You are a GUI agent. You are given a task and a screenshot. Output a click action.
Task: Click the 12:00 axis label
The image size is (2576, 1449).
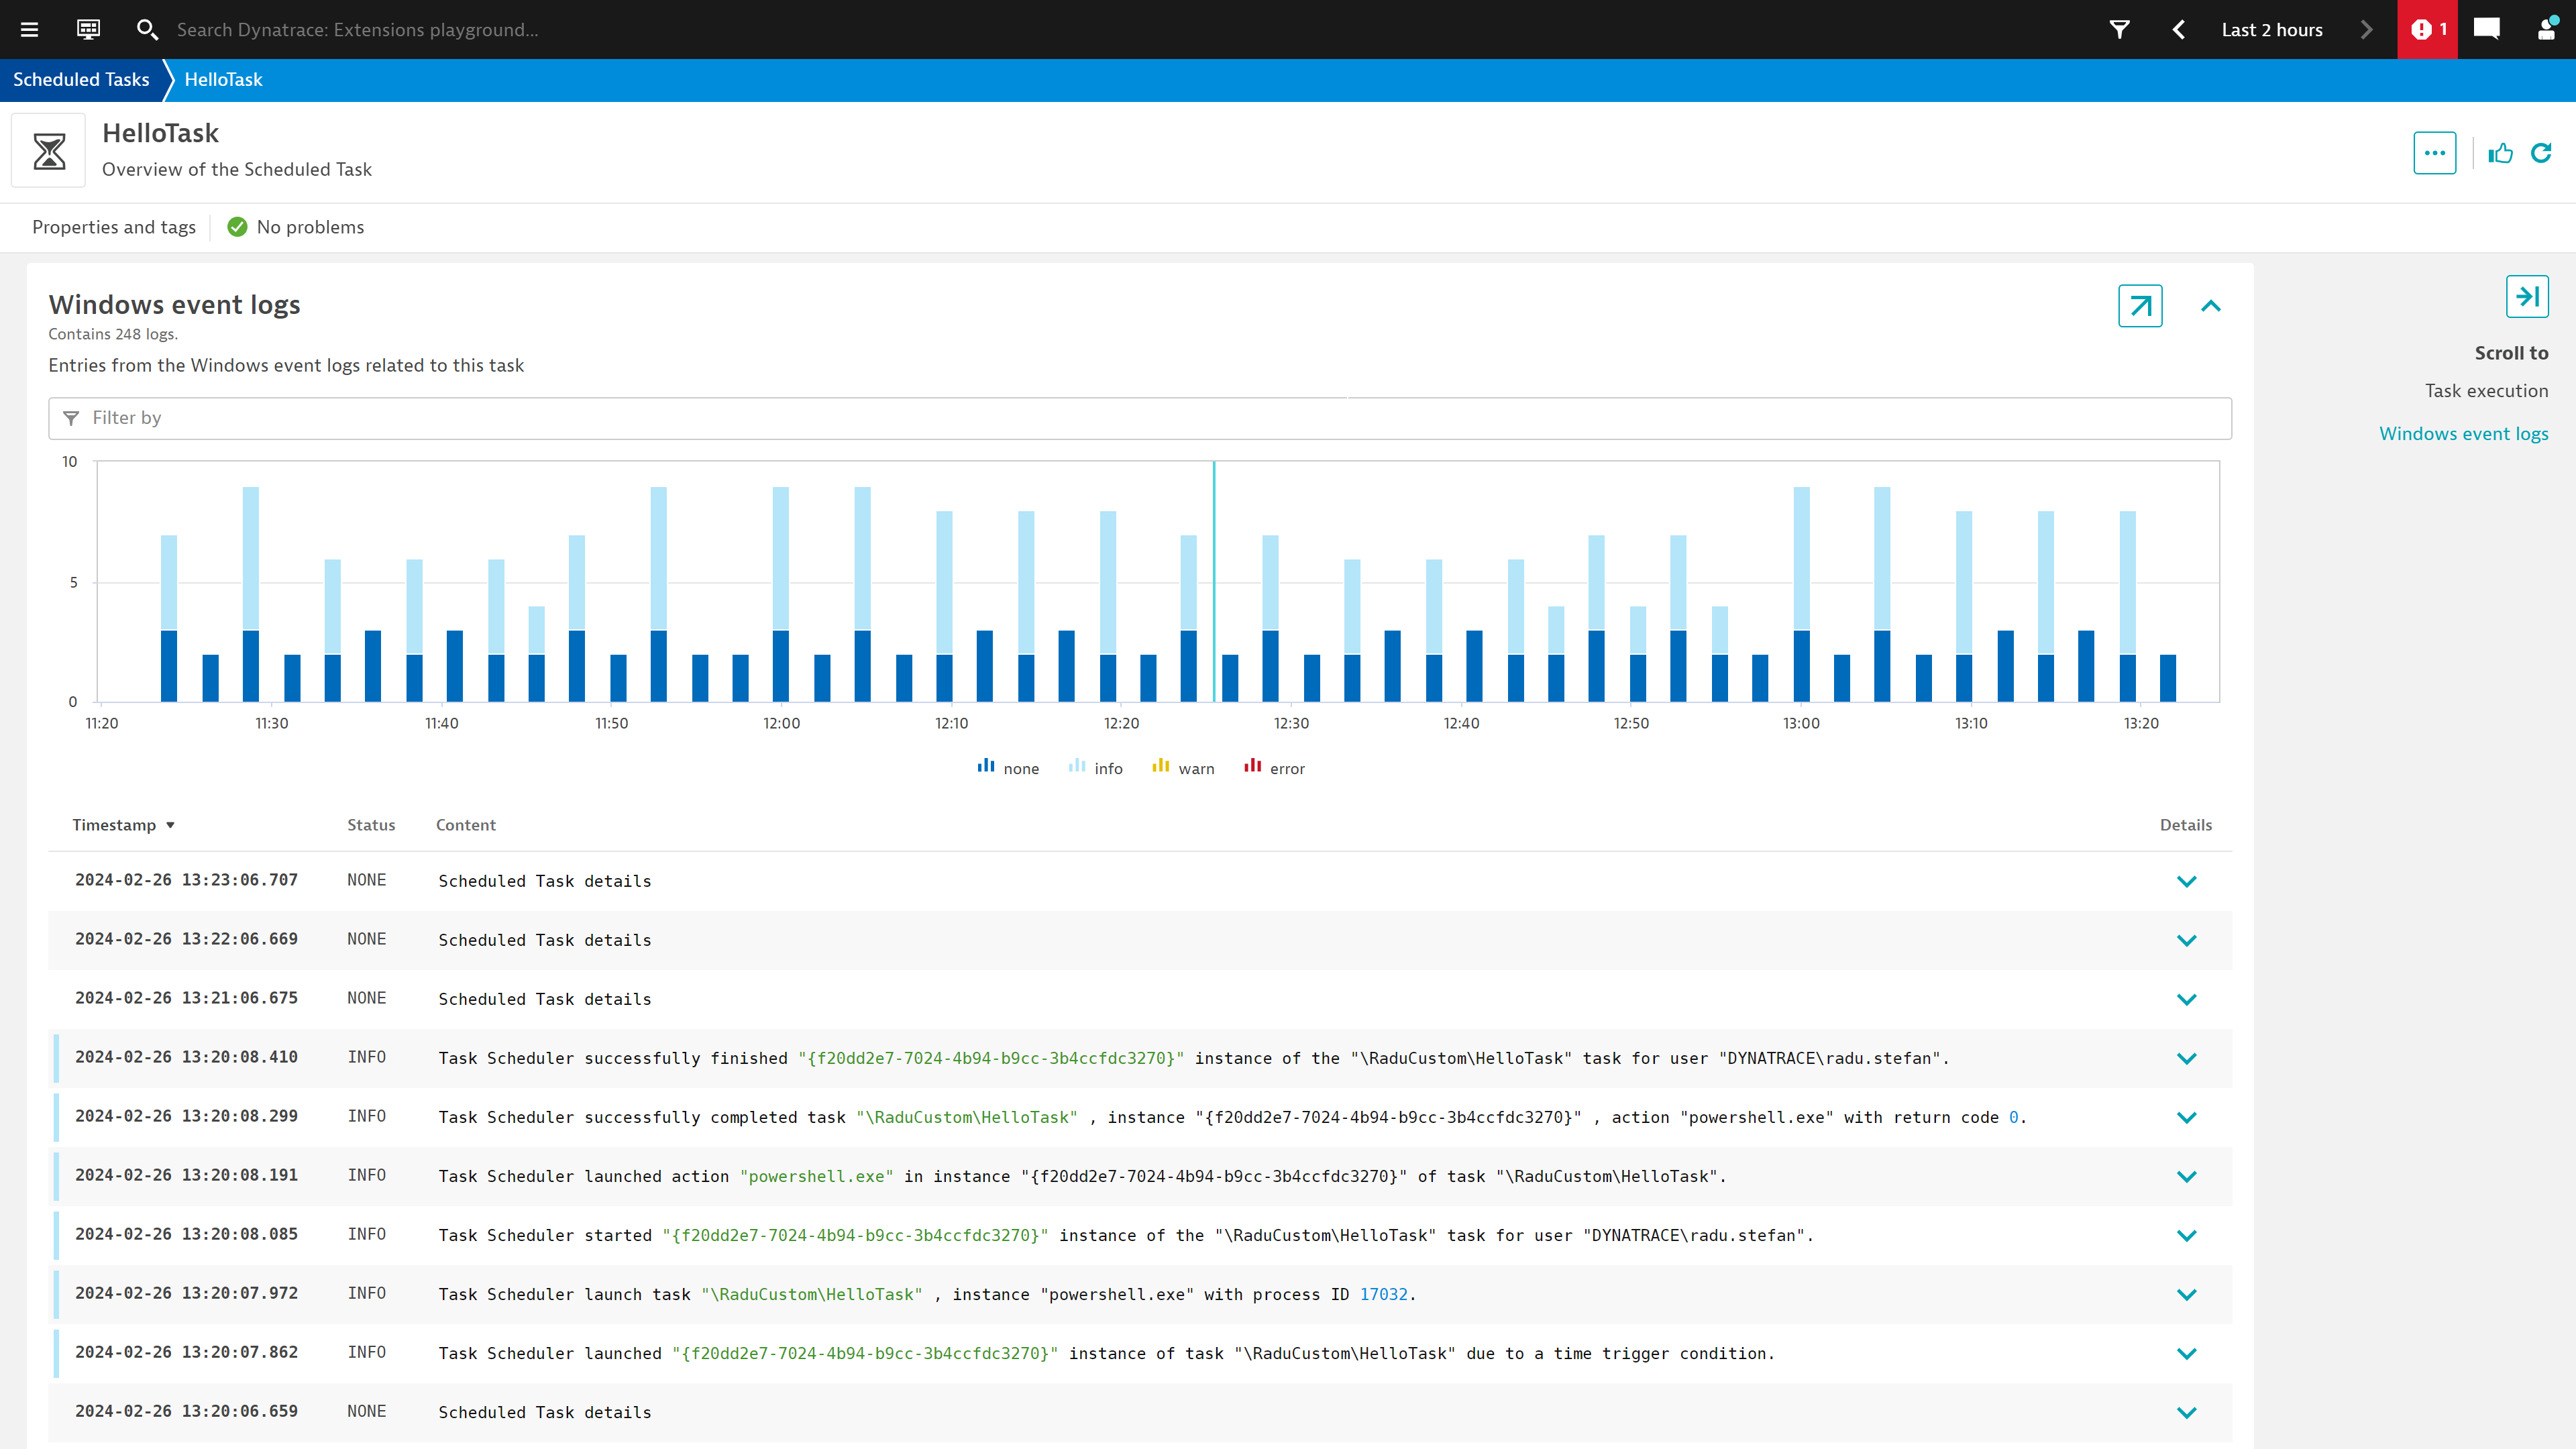[781, 723]
